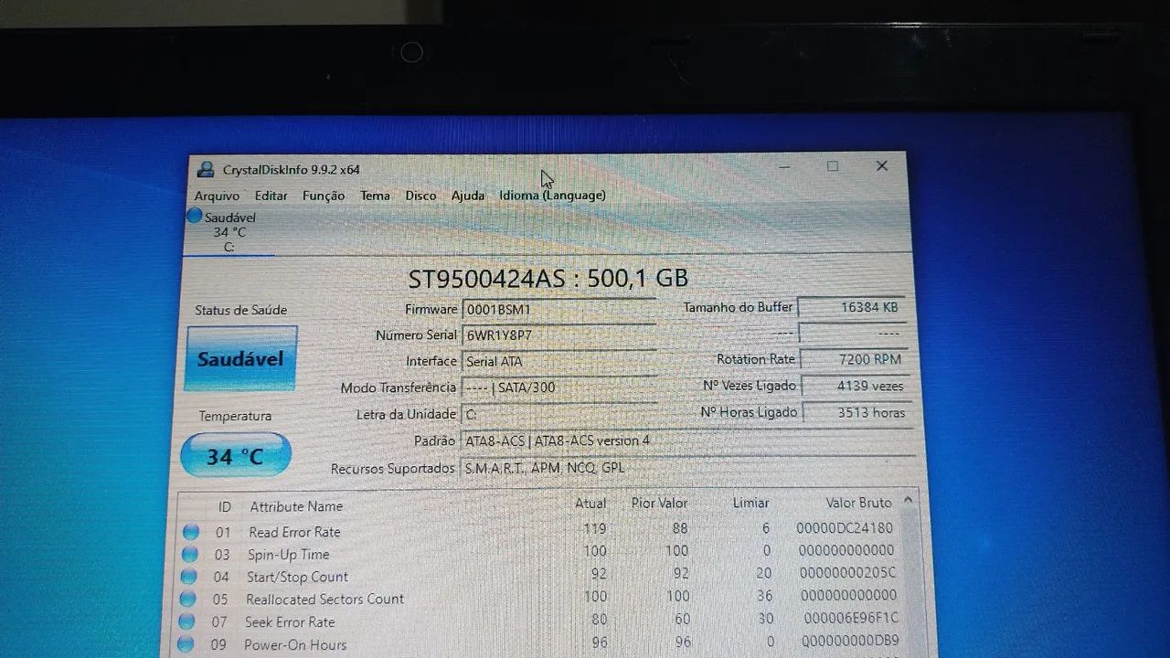This screenshot has height=658, width=1170.
Task: Open the Idioma (Language) menu
Action: (552, 196)
